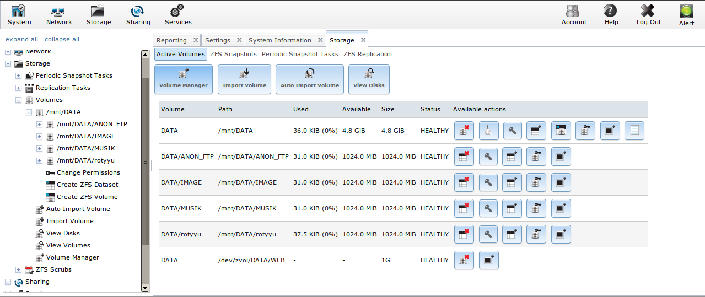This screenshot has width=705, height=297.
Task: Open System from the top navigation bar
Action: coord(19,15)
